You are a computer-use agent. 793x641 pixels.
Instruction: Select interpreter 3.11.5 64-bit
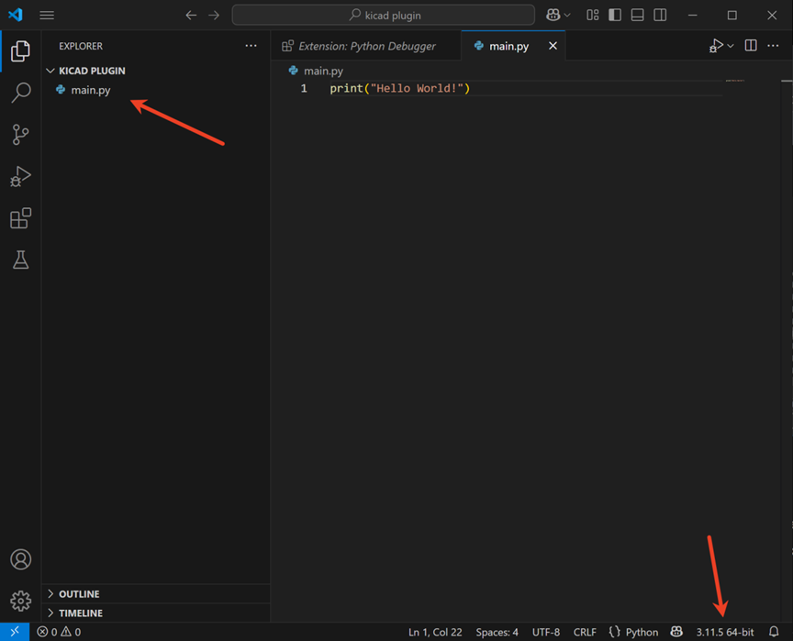(725, 632)
